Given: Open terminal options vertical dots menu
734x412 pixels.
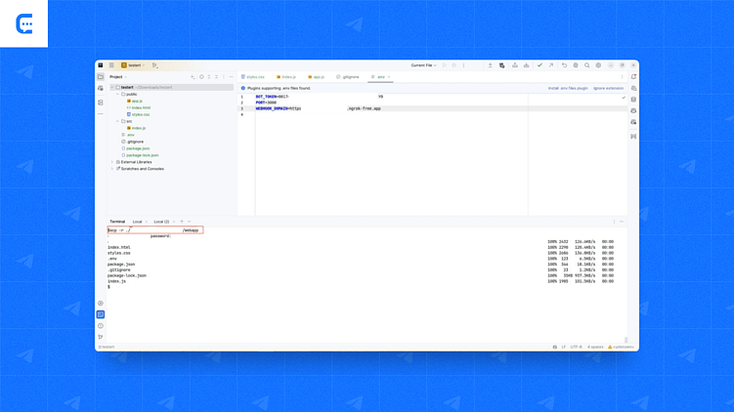Looking at the screenshot, I should click(614, 222).
